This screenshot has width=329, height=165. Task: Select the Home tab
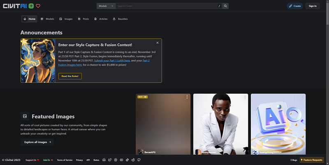point(29,19)
